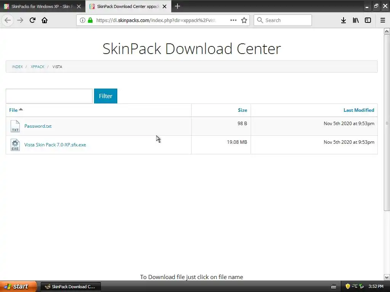Close the SkinPacks for Windows XP tab
The image size is (390, 292).
(79, 6)
